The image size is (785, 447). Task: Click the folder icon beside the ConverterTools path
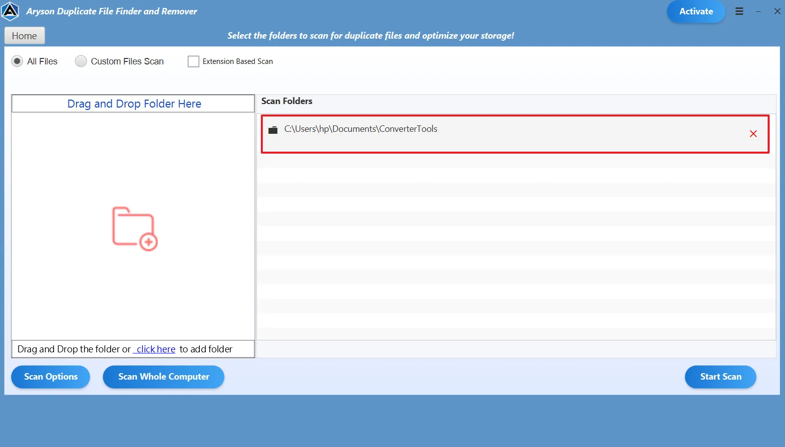coord(273,130)
